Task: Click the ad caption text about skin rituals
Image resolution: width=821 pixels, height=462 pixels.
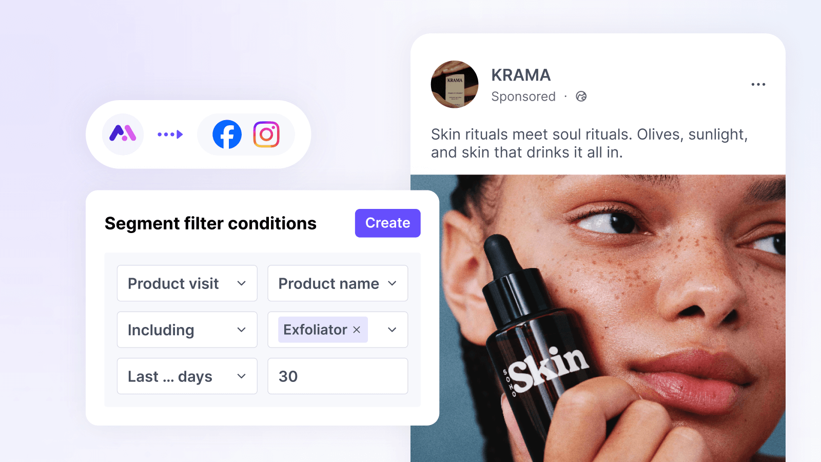Action: 590,143
